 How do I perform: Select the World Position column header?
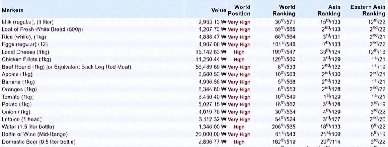pyautogui.click(x=239, y=10)
